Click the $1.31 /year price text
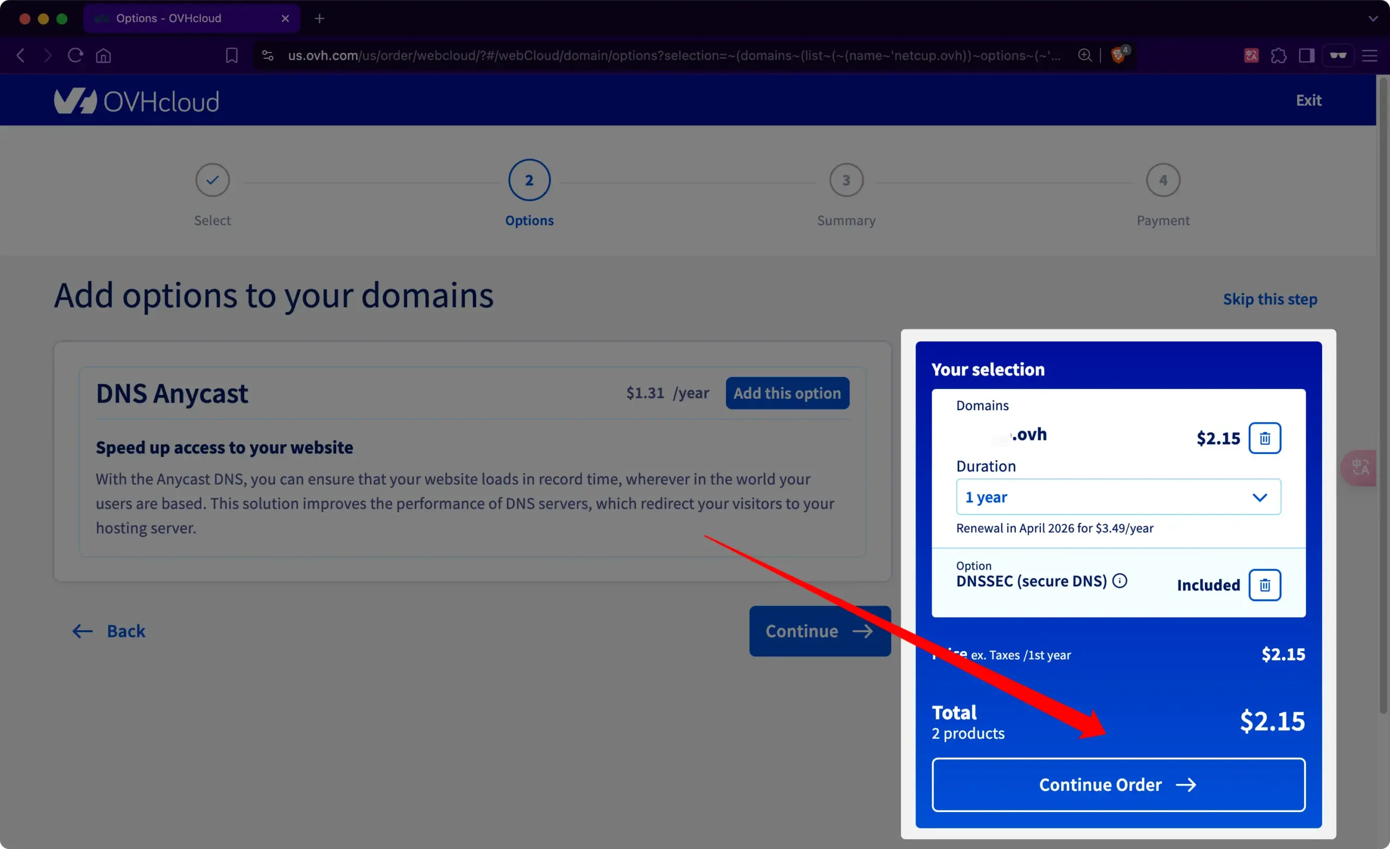Screen dimensions: 1390x849 [x=667, y=393]
